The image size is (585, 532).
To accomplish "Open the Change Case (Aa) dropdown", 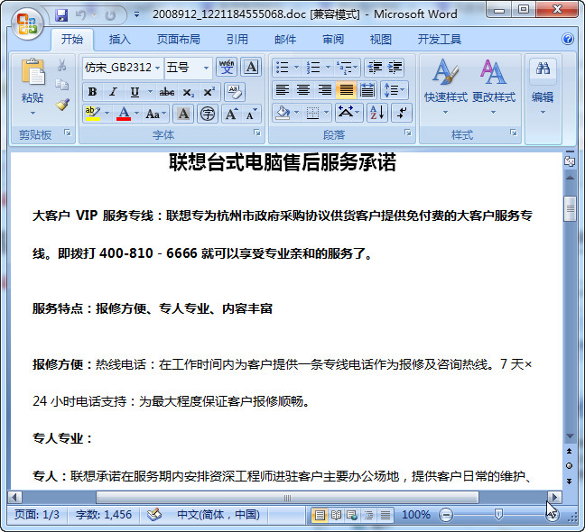I will pos(156,114).
